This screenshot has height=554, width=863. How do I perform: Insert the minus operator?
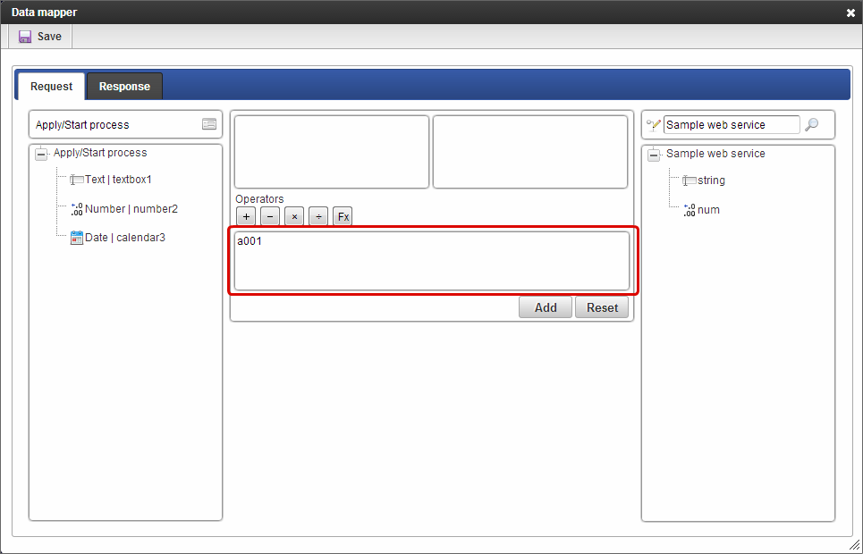point(270,217)
